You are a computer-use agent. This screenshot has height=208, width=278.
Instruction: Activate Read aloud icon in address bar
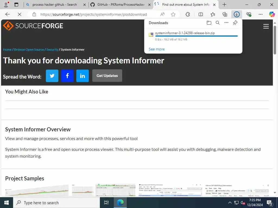click(162, 14)
